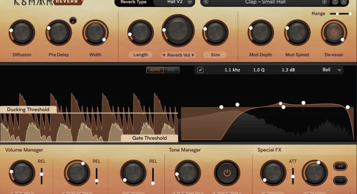Click the Pre Delay knob
357x194 pixels.
point(59,33)
